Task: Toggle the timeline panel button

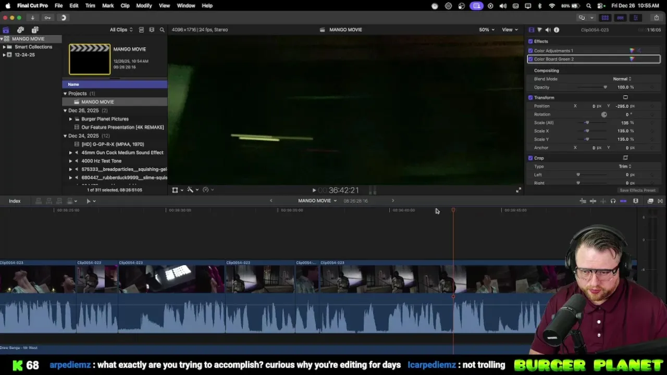Action: (620, 18)
